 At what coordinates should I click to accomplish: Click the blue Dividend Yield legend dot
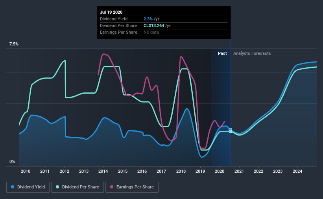[x=13, y=187]
